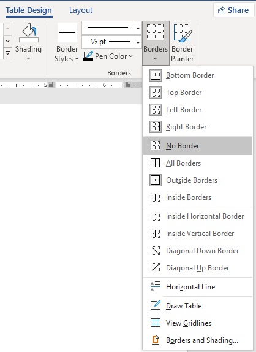
Task: Click the Bottom Border icon in the menu
Action: [155, 75]
